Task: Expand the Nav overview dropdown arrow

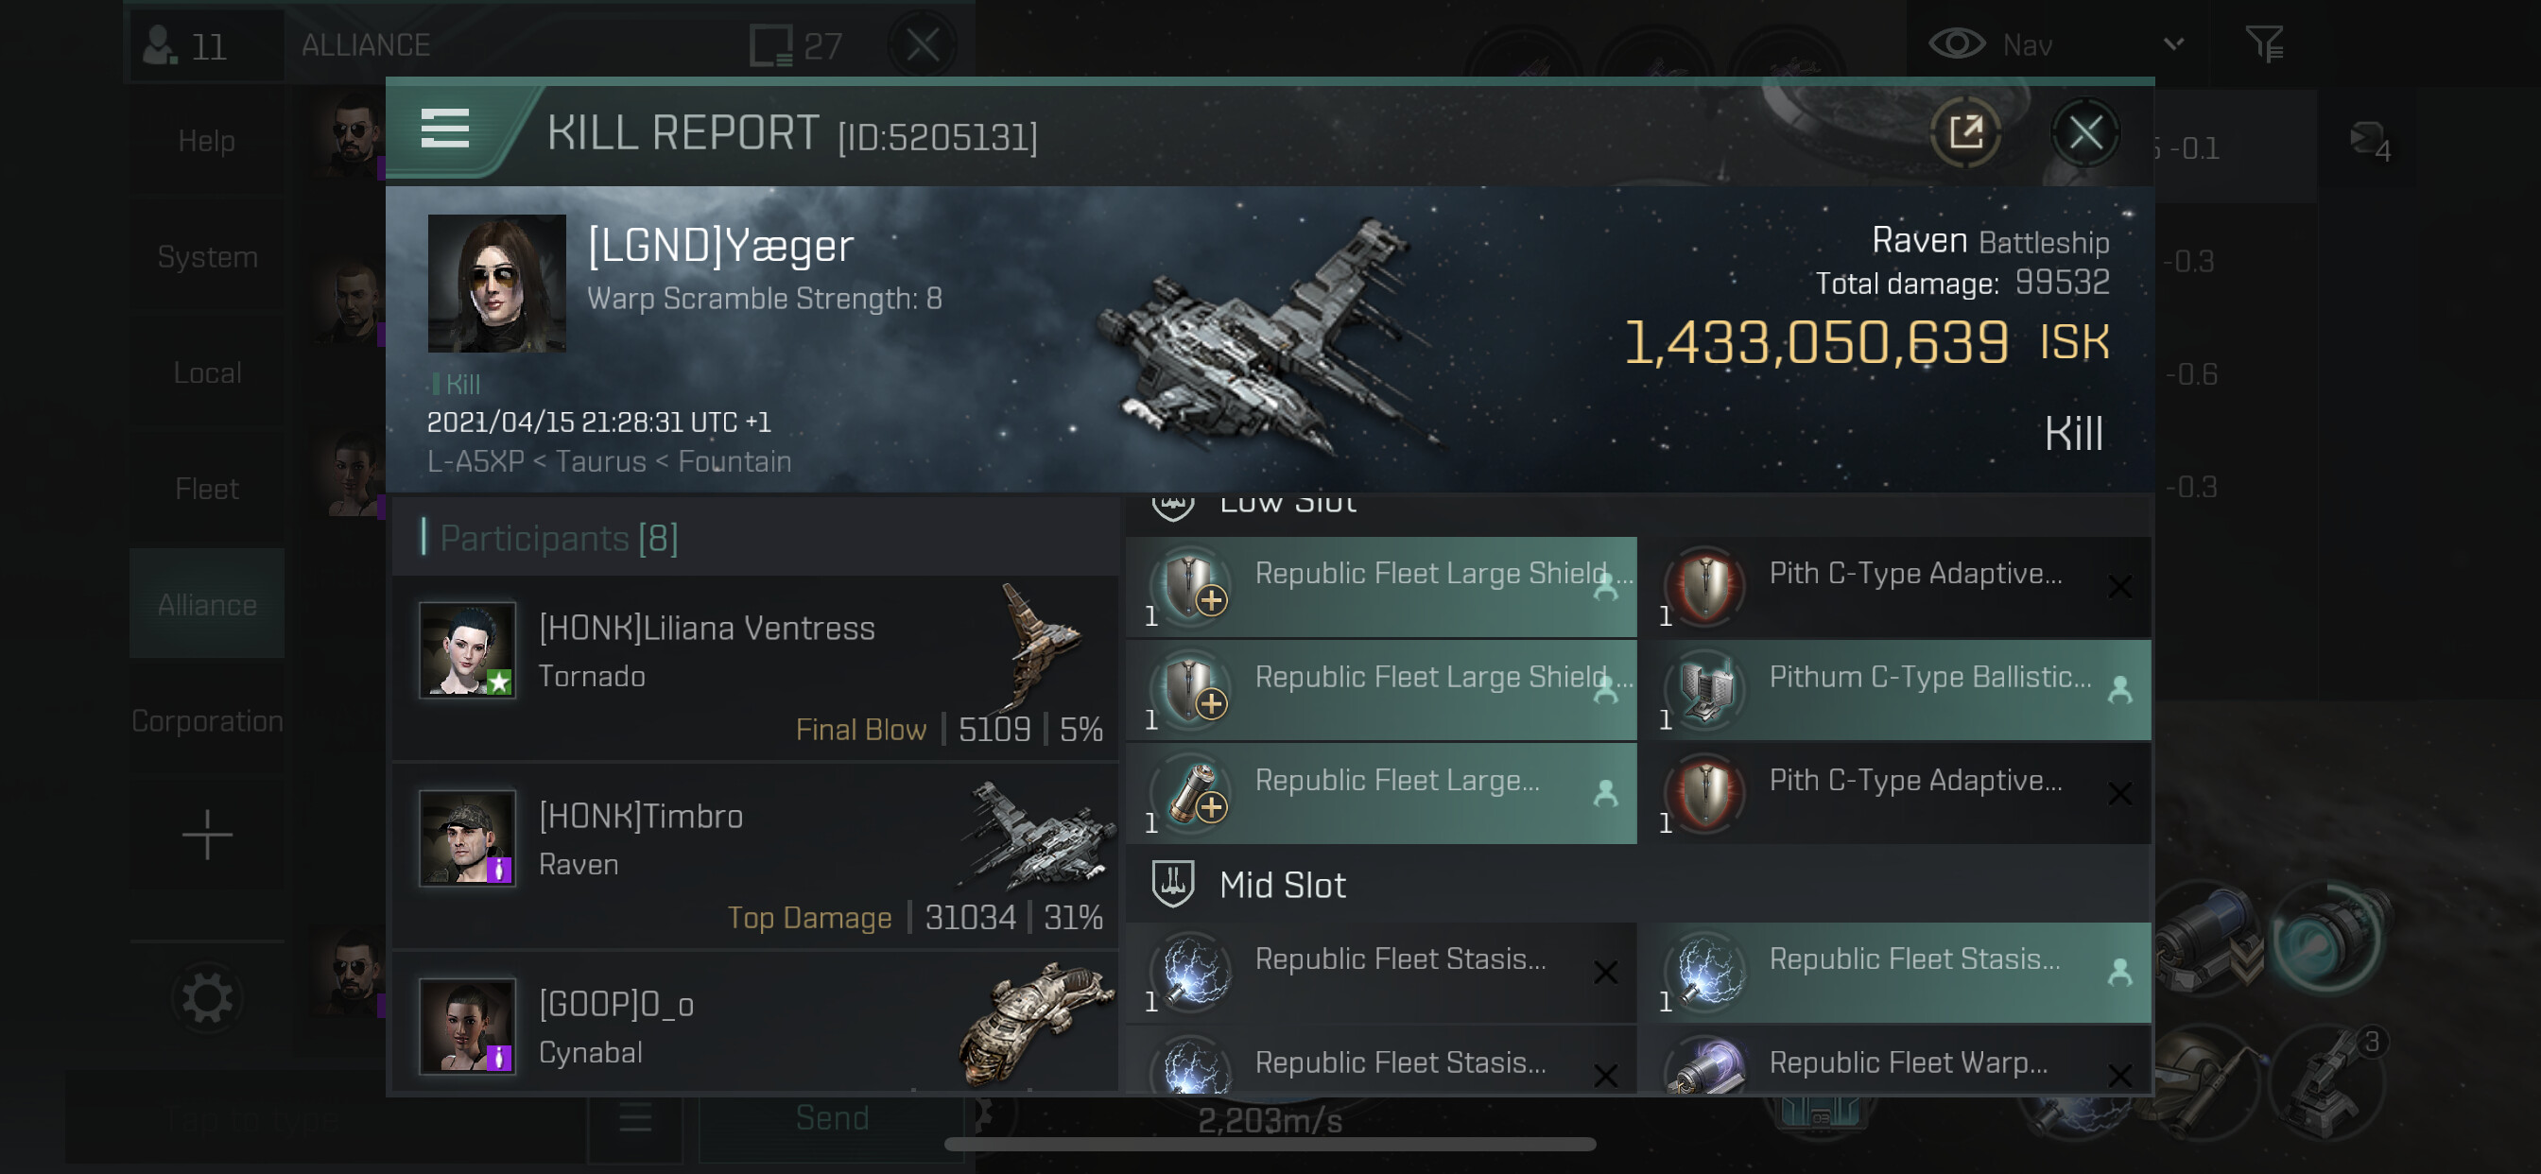Action: click(2173, 44)
